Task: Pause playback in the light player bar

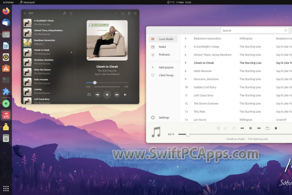Action: [251, 128]
